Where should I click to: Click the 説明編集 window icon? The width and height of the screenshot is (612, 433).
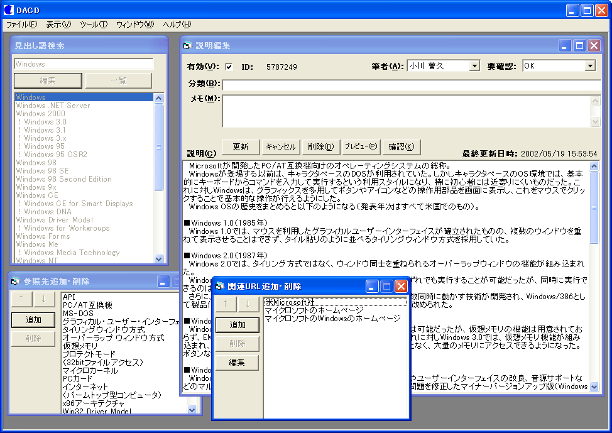click(187, 45)
